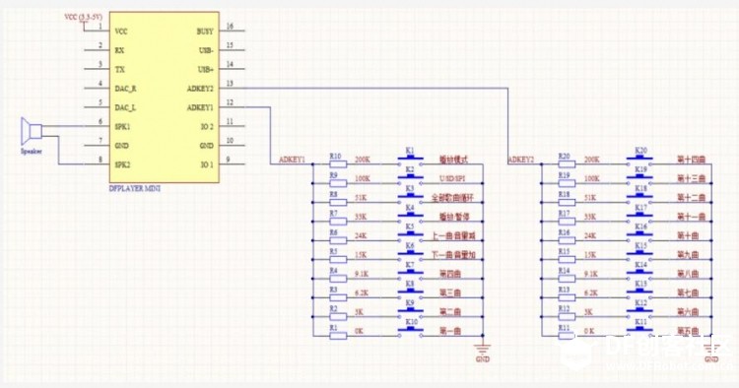The width and height of the screenshot is (739, 388).
Task: Click the ADKEY1 net label near R10
Action: pos(293,161)
